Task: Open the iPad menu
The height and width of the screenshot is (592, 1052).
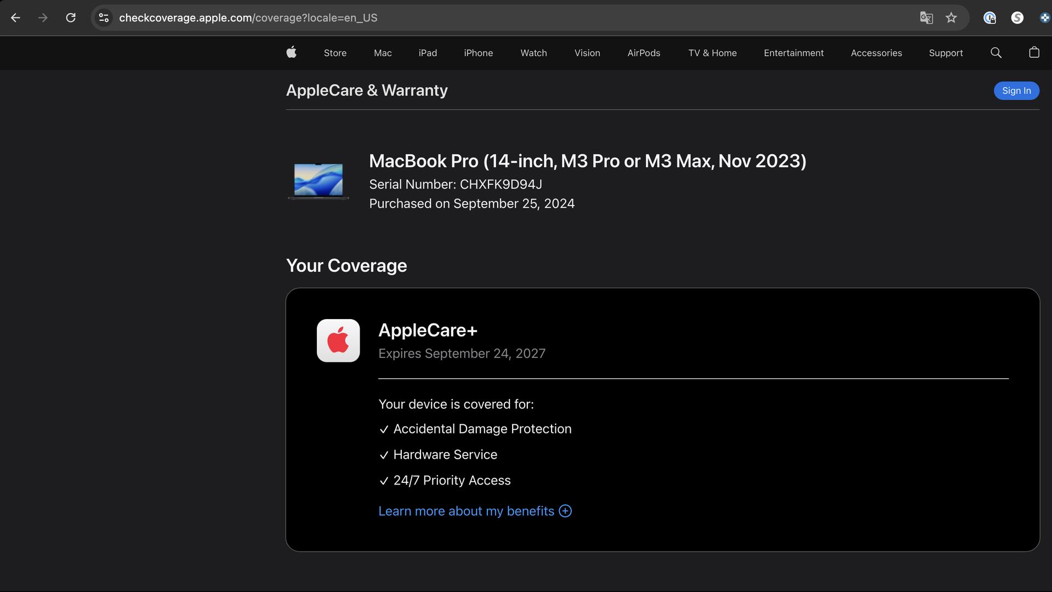Action: 428,53
